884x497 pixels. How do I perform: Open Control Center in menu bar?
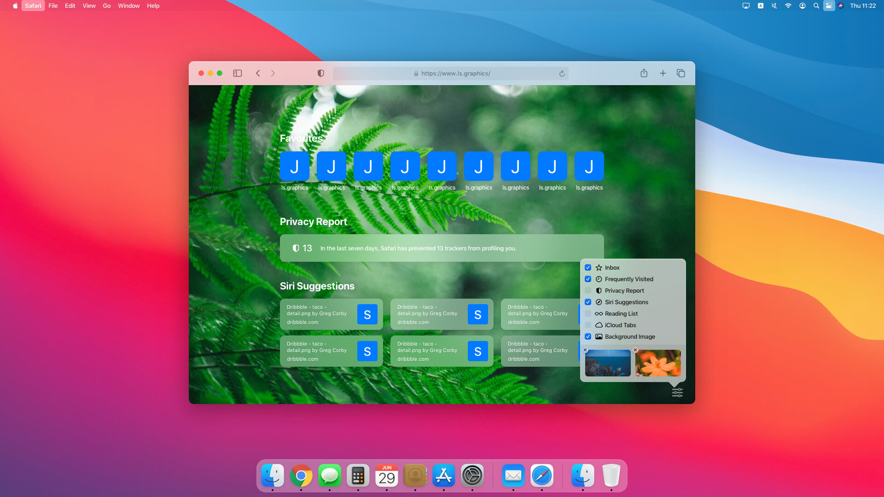829,6
